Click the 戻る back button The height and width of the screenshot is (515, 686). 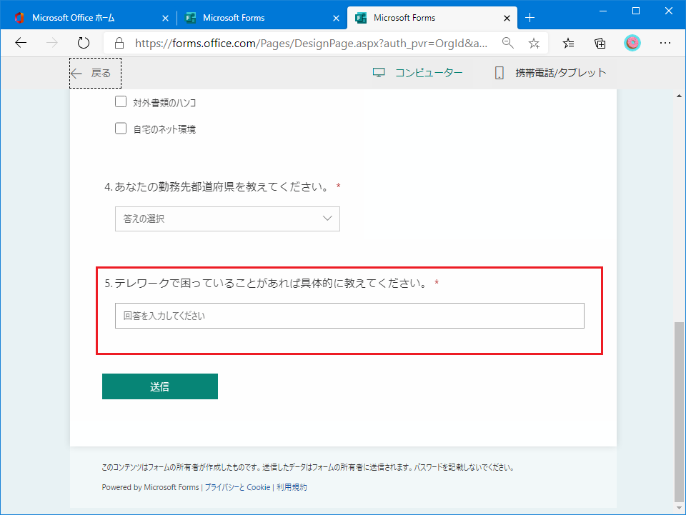95,73
